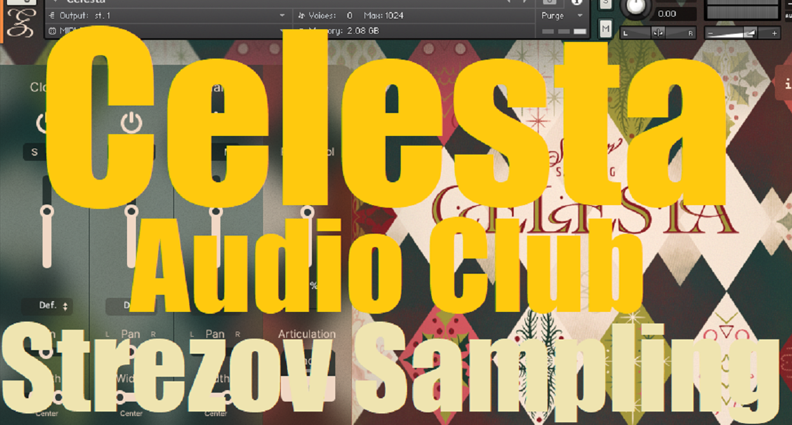Toggle the second mic power button

tap(131, 123)
